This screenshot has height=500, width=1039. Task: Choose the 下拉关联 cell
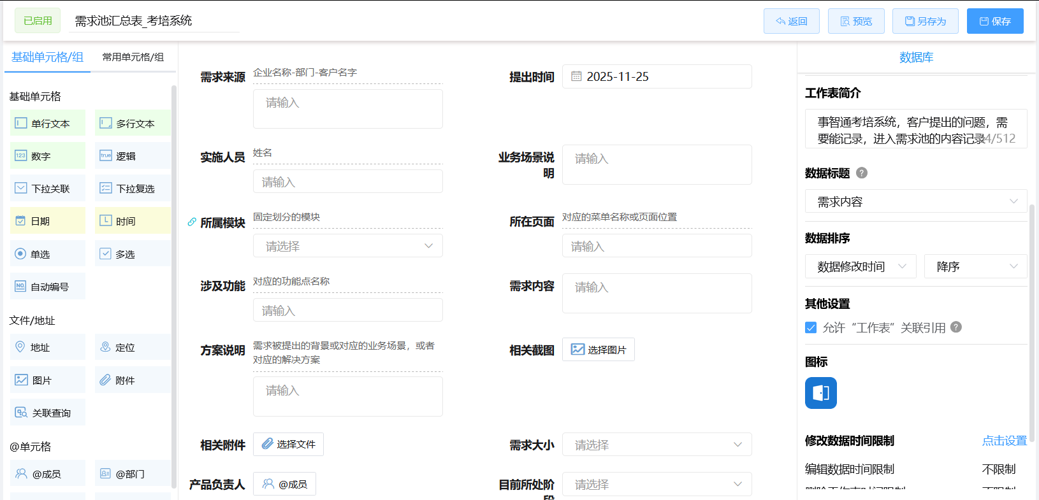[x=48, y=188]
